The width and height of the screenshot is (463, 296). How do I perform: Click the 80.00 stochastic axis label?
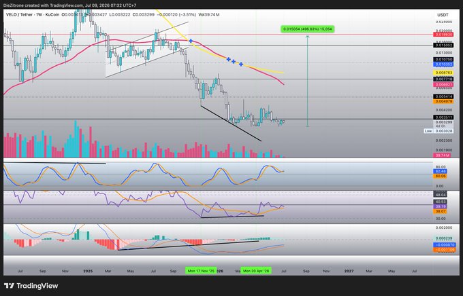[439, 167]
